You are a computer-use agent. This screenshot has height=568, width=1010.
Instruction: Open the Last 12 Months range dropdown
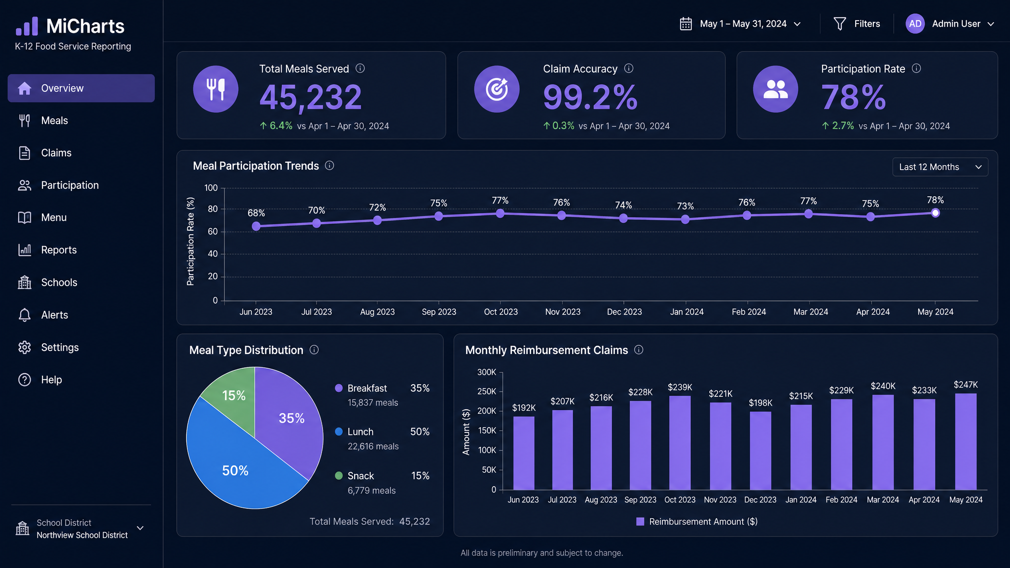click(x=940, y=167)
